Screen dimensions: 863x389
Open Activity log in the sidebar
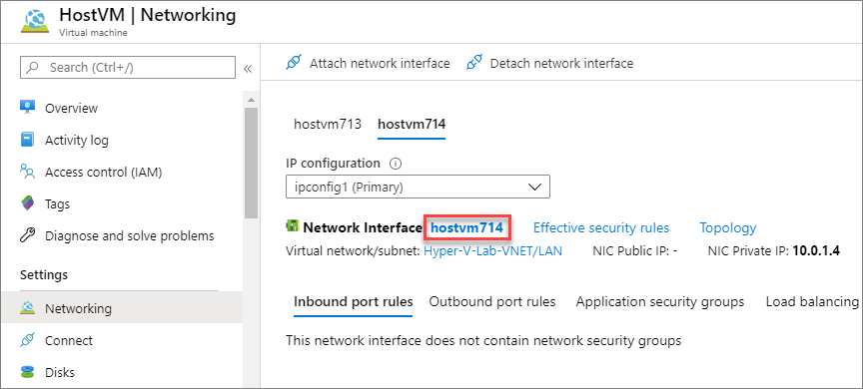tap(77, 140)
